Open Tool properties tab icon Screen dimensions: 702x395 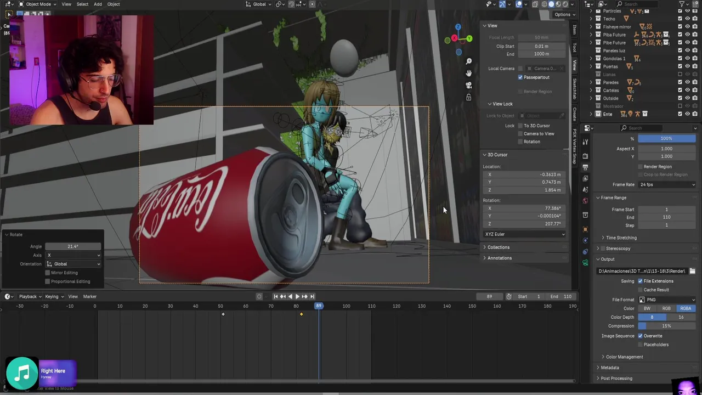pyautogui.click(x=585, y=142)
